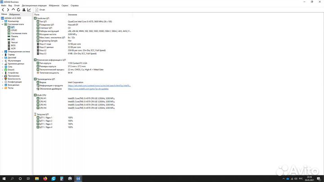Viewport: 324px width, 182px height.
Task: Expand the Операционная система node
Action: tap(2, 51)
